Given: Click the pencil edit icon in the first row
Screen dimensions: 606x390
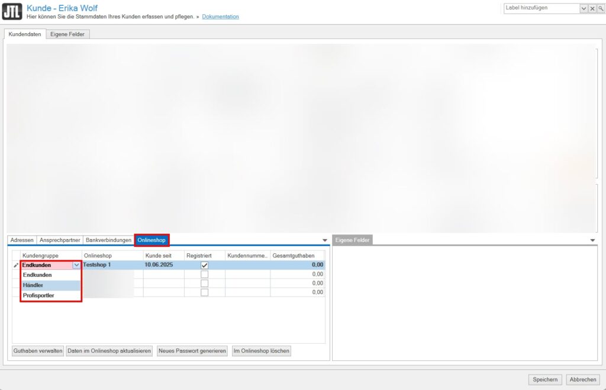Looking at the screenshot, I should pos(16,265).
